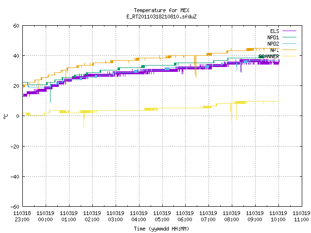The width and height of the screenshot is (311, 233).
Task: Click the x-axis tick label 110319 01:00
Action: (x=69, y=216)
